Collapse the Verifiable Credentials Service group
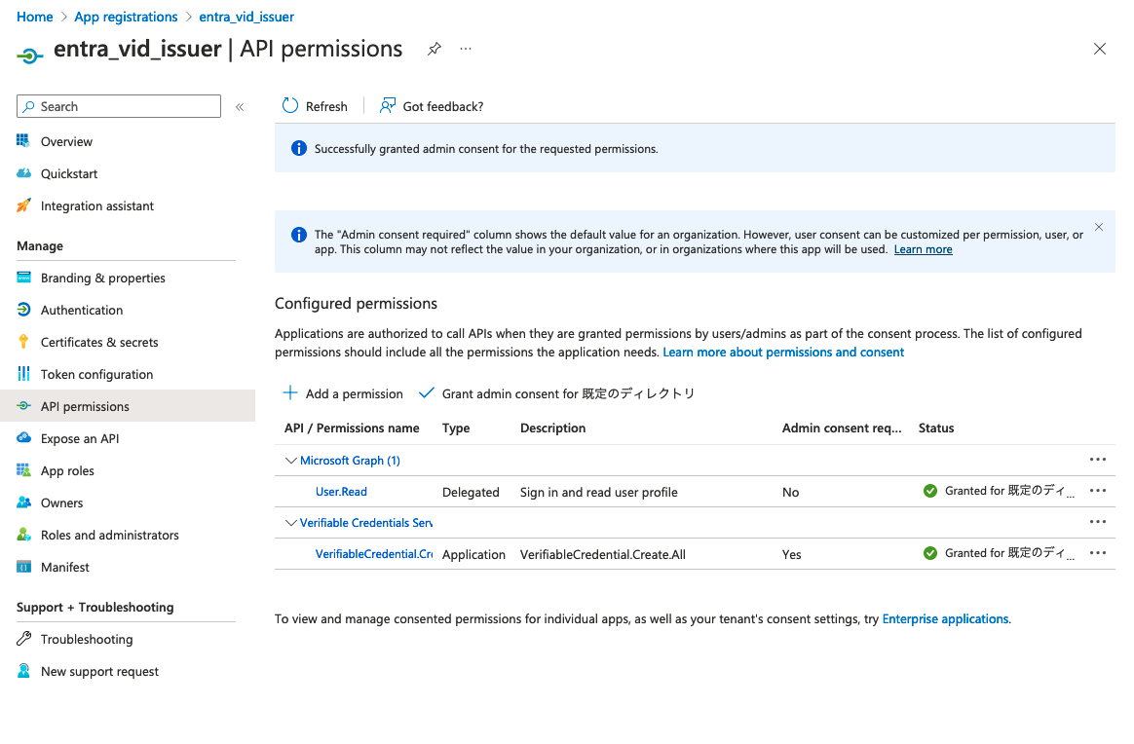The width and height of the screenshot is (1134, 744). point(290,523)
